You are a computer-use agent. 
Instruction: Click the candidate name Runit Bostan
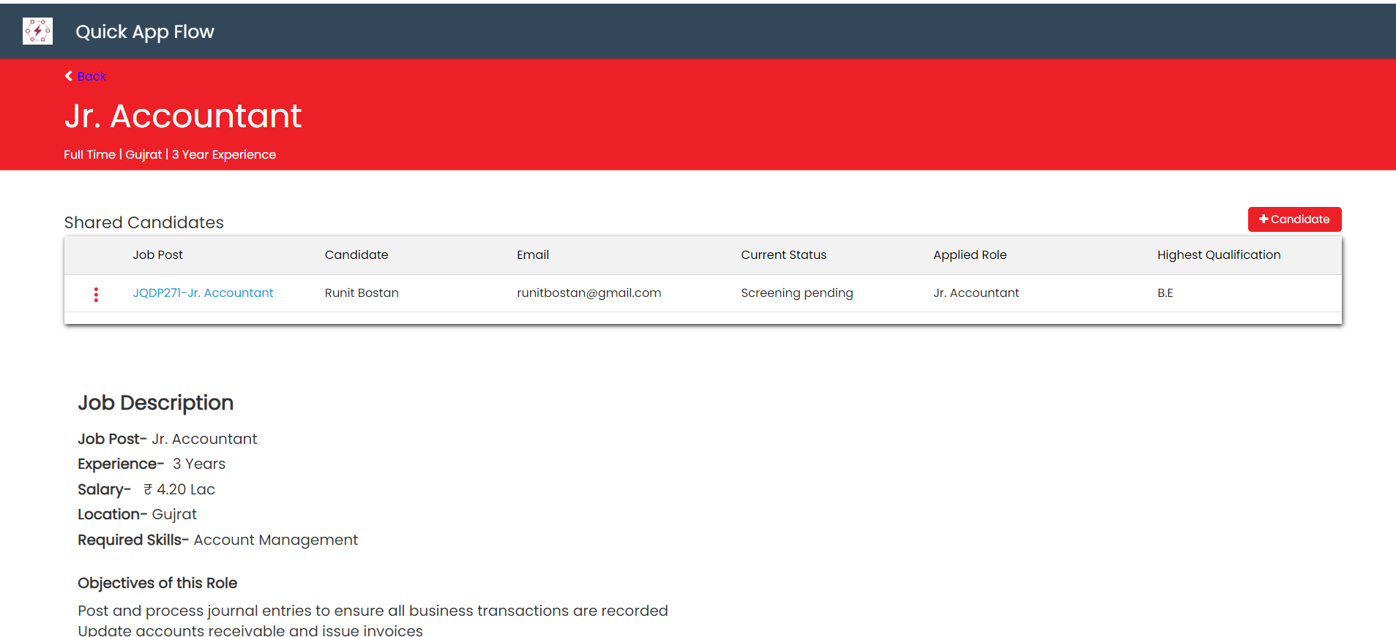(362, 293)
